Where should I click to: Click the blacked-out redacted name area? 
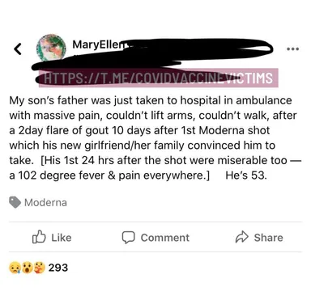pyautogui.click(x=154, y=54)
